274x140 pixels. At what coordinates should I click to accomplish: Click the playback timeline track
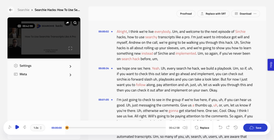coord(116,128)
